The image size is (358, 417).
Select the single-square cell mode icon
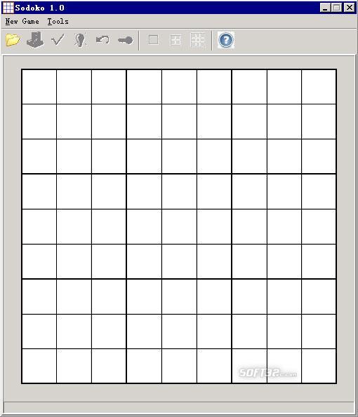(153, 40)
